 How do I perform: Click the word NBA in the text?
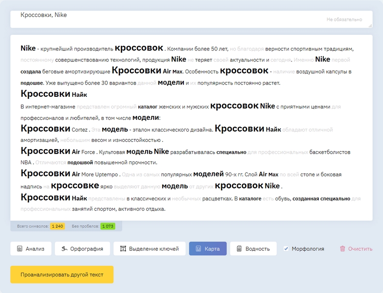[x=26, y=162]
